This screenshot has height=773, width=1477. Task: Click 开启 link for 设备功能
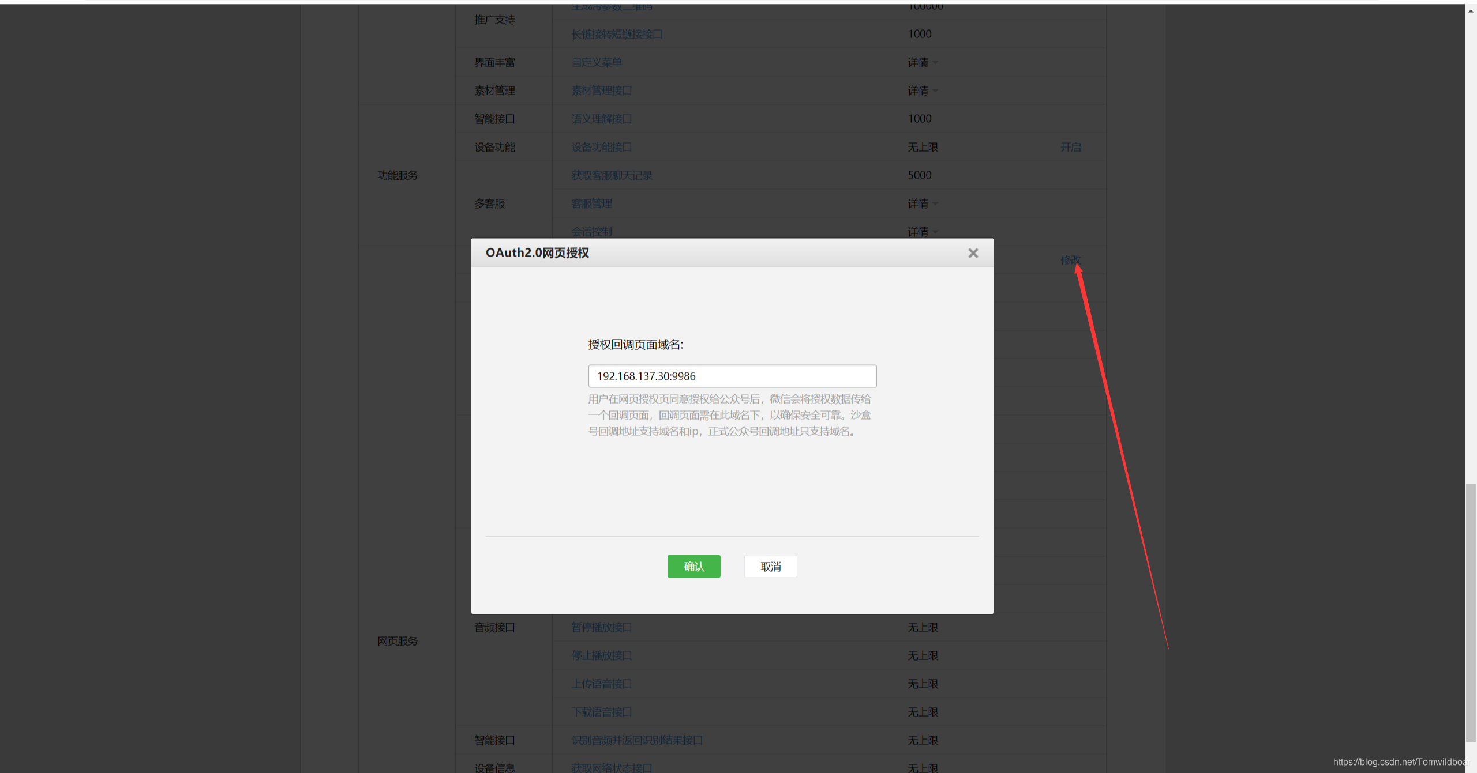(1070, 147)
